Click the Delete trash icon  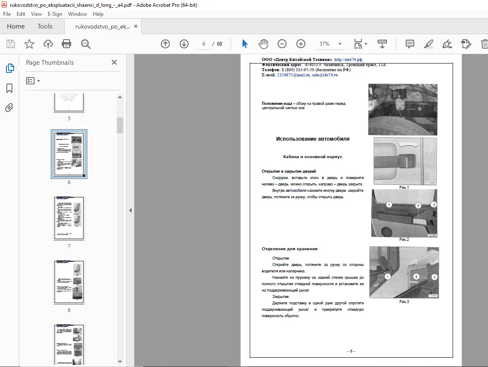(484, 44)
